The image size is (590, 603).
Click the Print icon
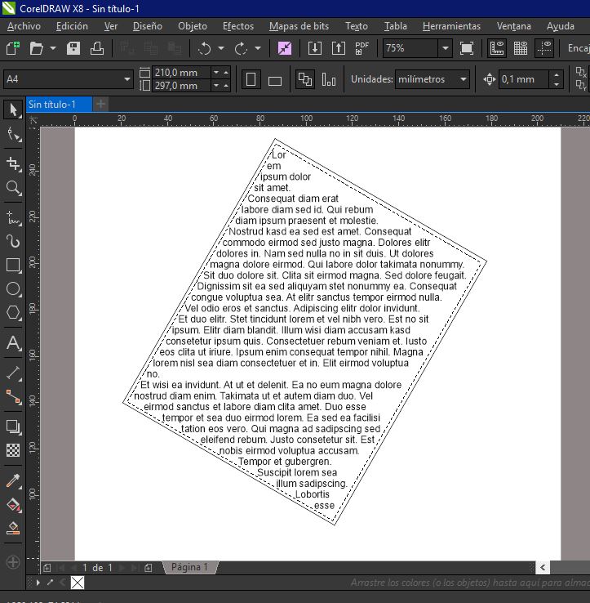coord(97,48)
